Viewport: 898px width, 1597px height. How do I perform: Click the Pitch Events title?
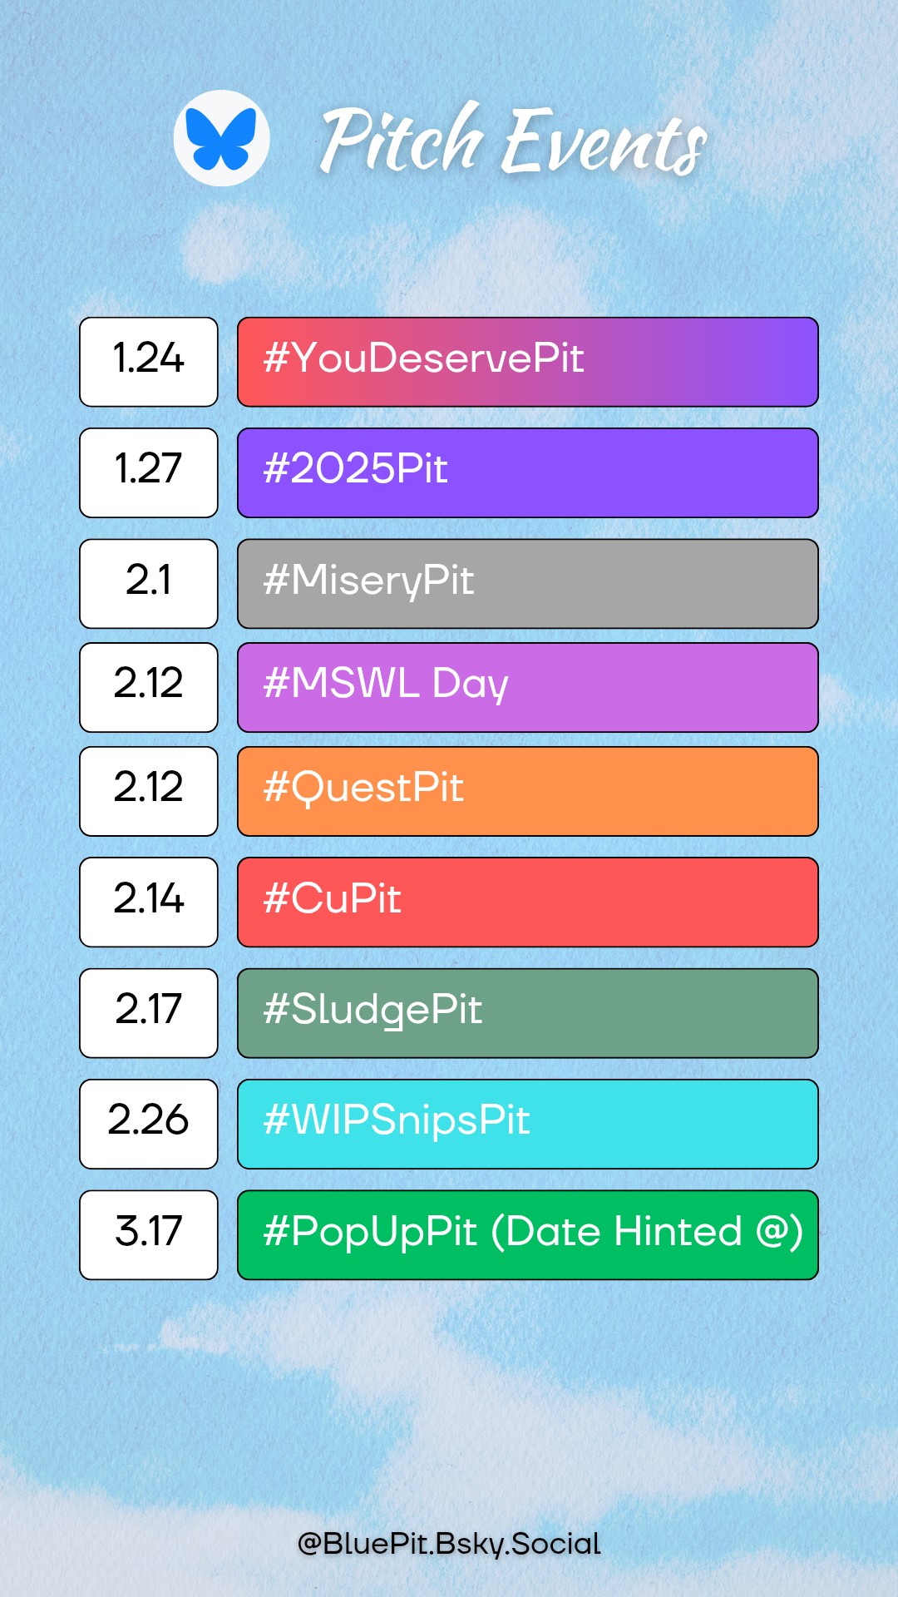[x=513, y=140]
